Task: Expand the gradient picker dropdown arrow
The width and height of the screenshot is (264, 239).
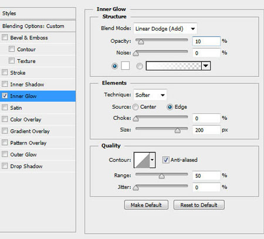Action: pos(206,66)
